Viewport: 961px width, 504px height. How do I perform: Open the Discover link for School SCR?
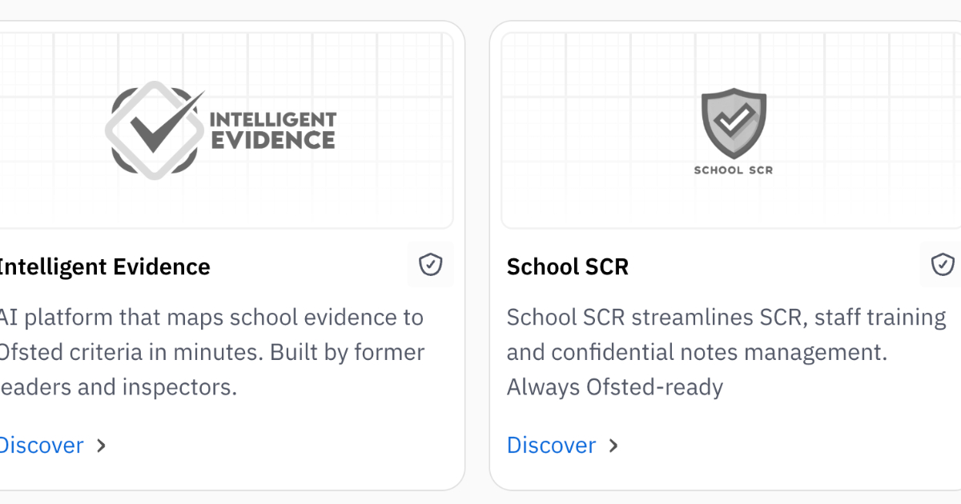[x=552, y=446]
